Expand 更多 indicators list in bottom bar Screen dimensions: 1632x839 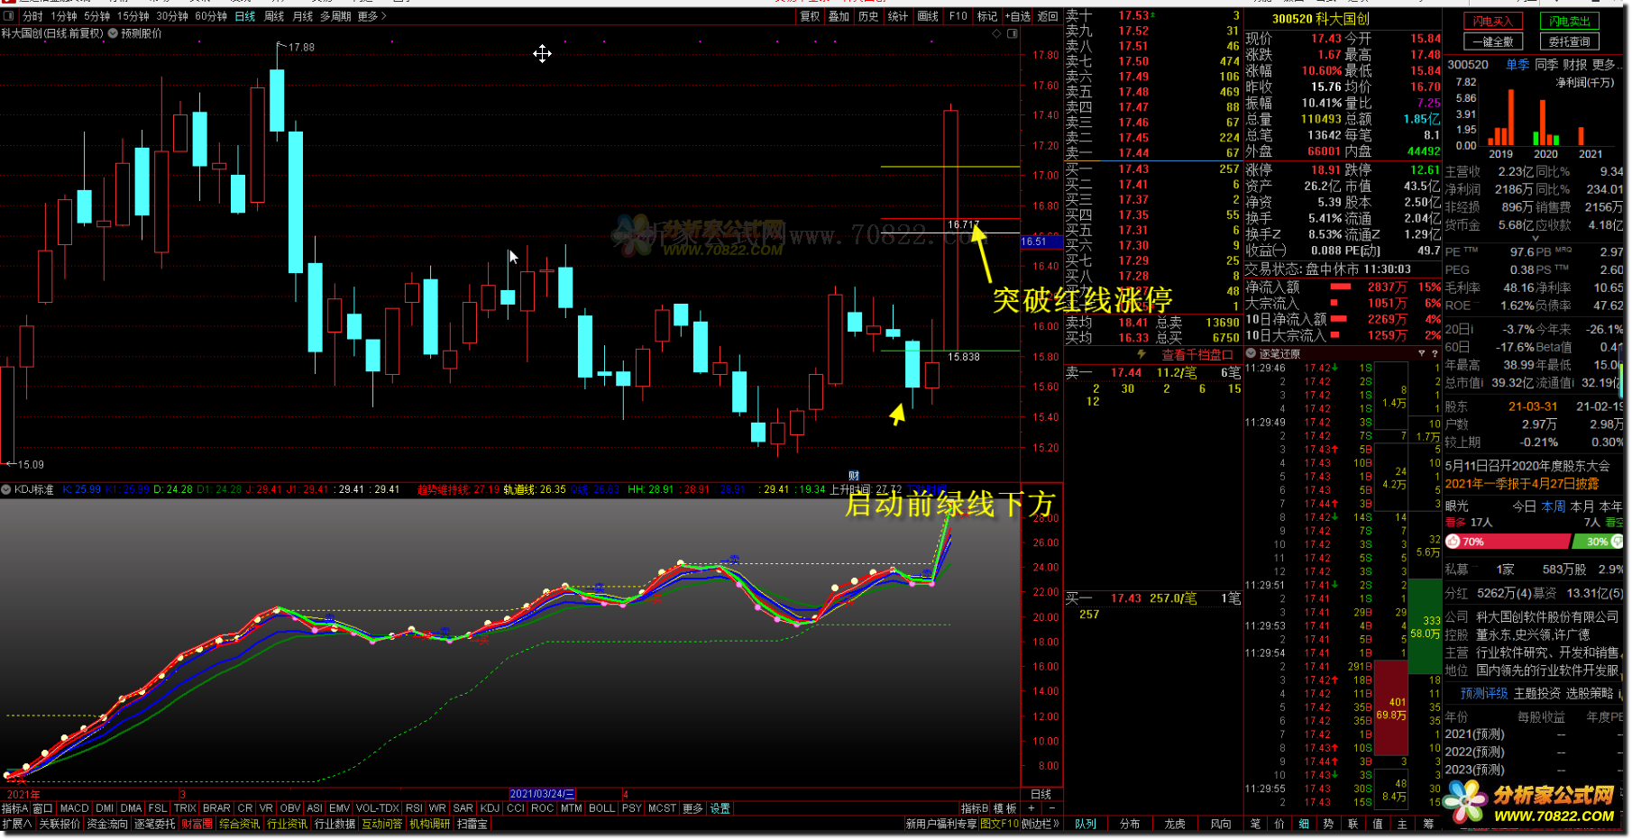pyautogui.click(x=692, y=808)
